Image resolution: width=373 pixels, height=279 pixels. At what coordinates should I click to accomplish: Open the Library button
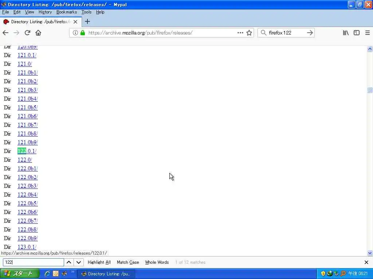(x=346, y=33)
